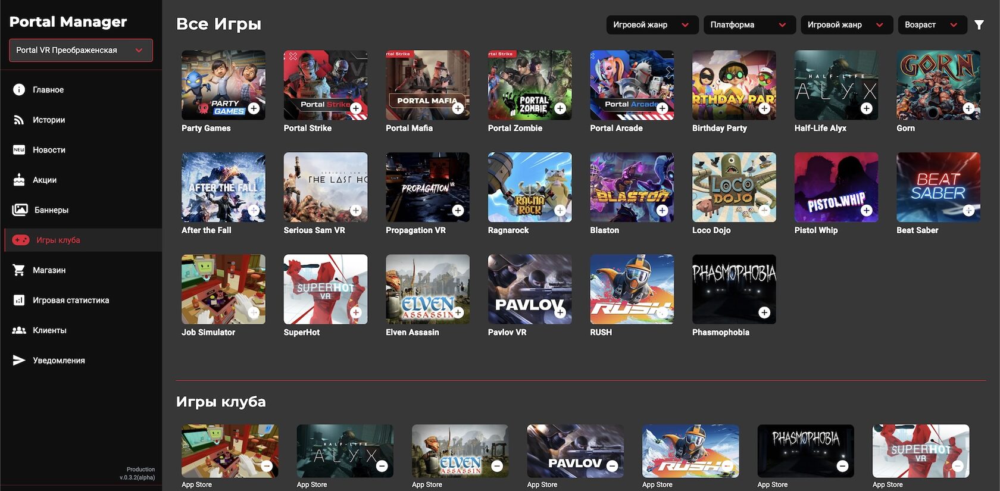Remove Alyx from club games via minus icon

click(382, 466)
